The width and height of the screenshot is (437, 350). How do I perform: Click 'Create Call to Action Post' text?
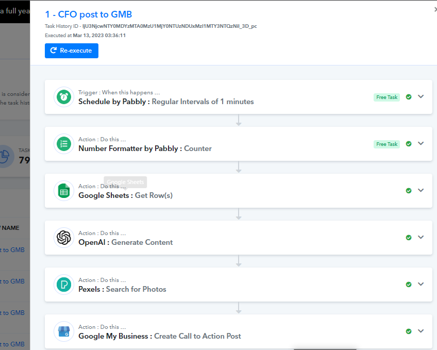point(197,336)
